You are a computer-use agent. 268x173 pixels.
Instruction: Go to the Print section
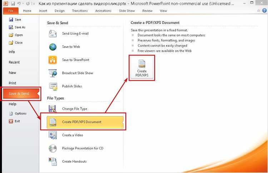click(13, 83)
